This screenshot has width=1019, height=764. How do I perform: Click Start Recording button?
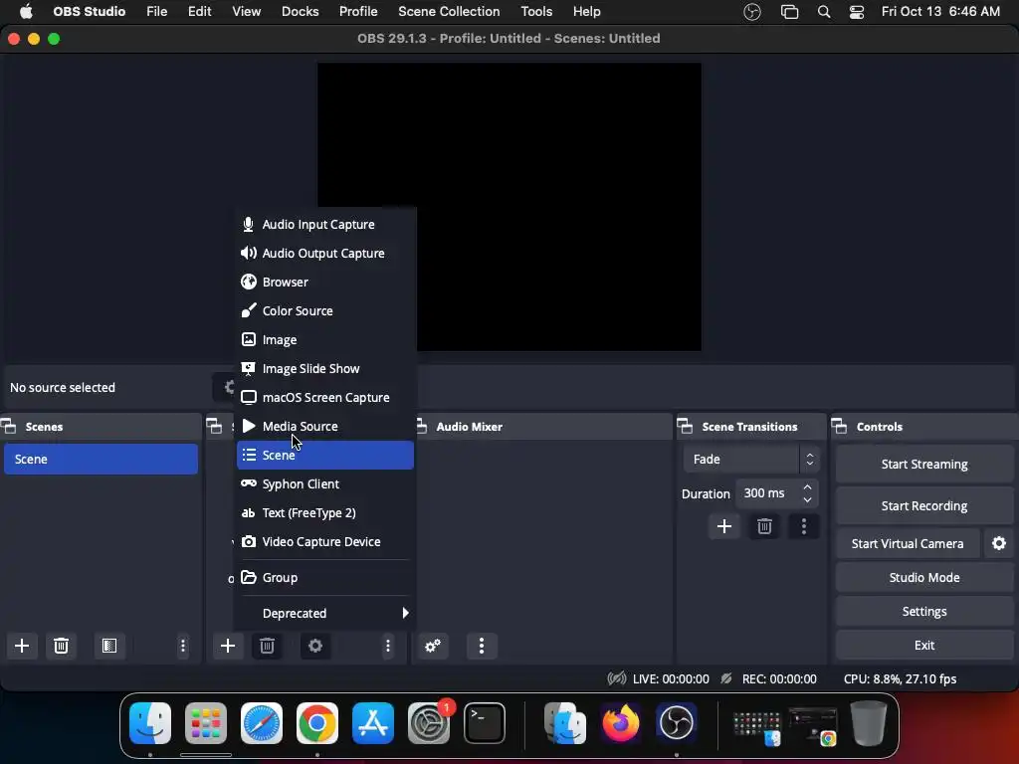point(924,505)
